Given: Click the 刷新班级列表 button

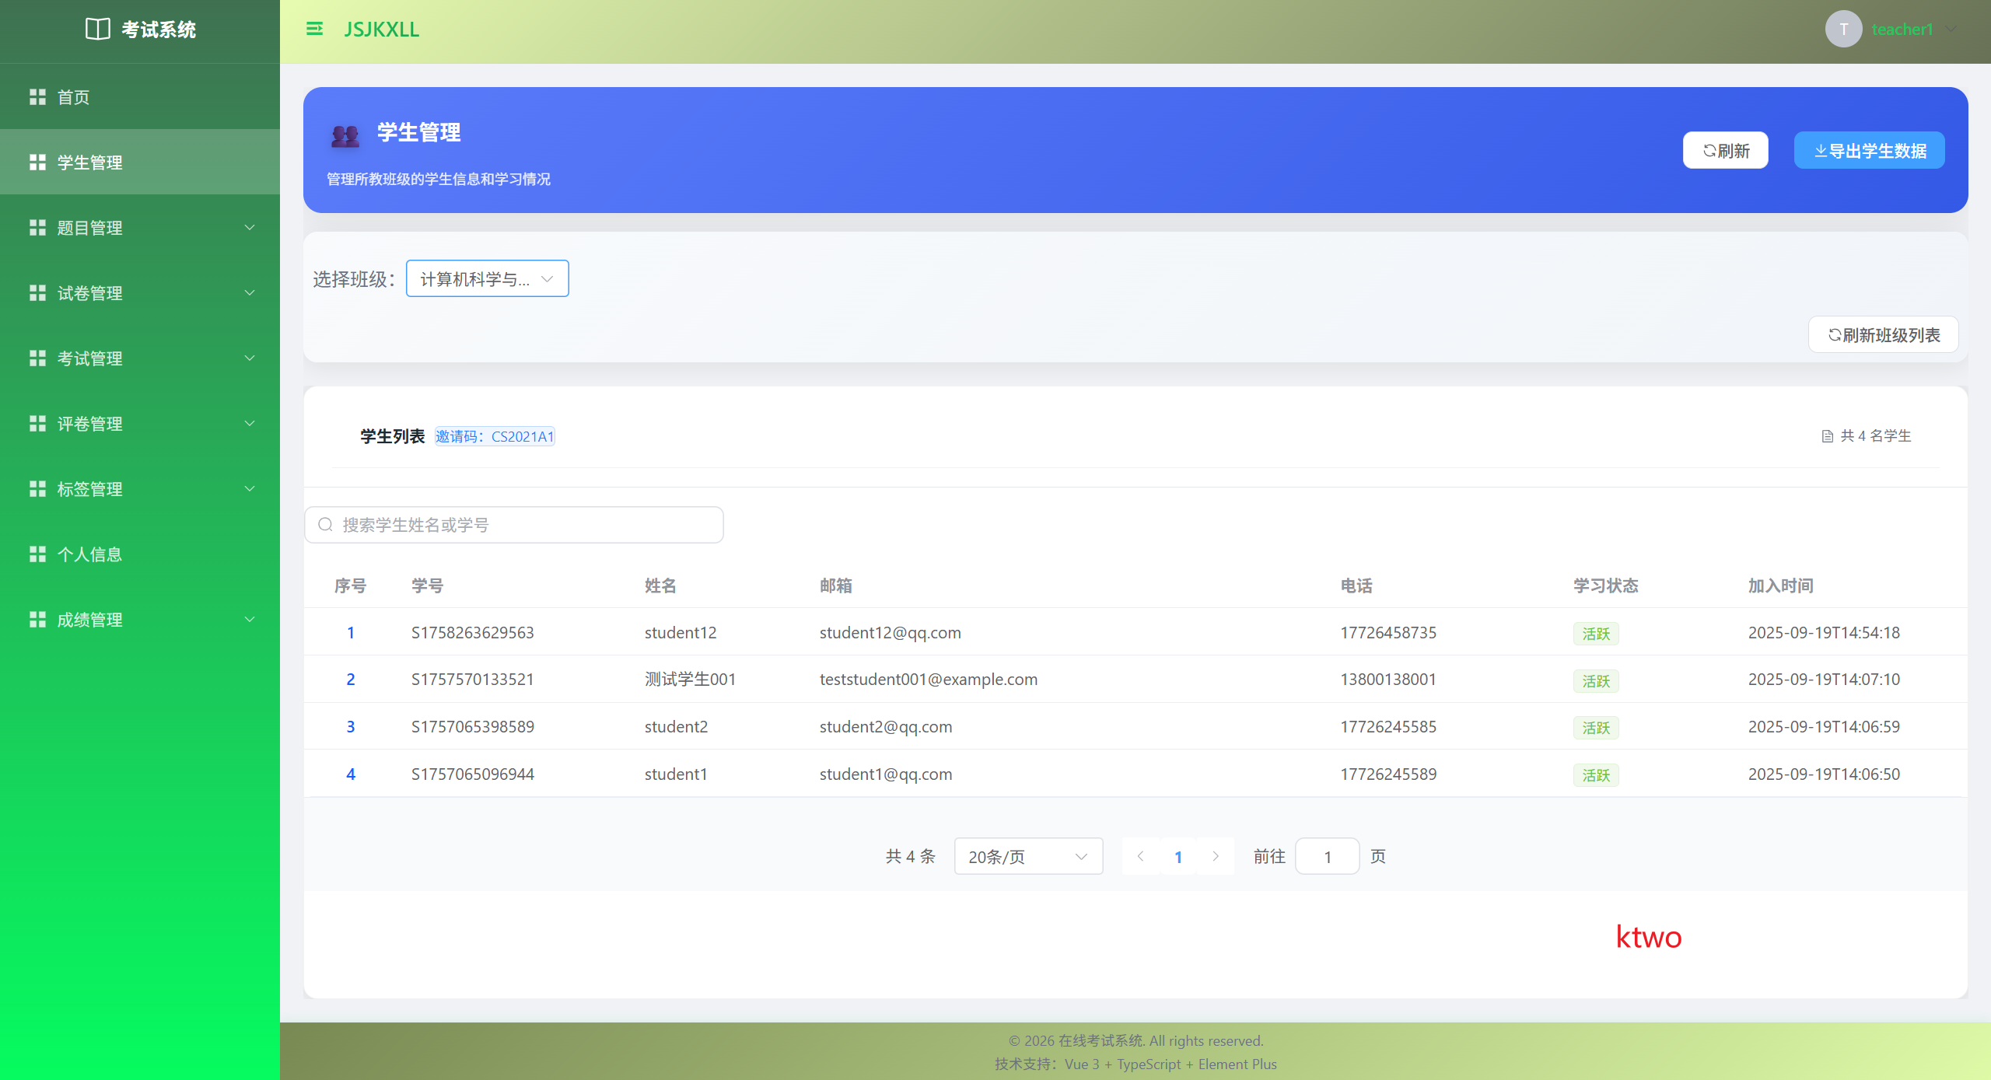Looking at the screenshot, I should pos(1883,335).
